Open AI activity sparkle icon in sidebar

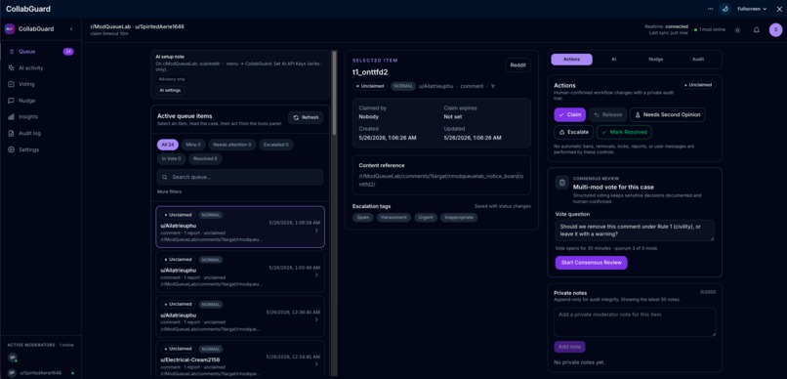11,67
